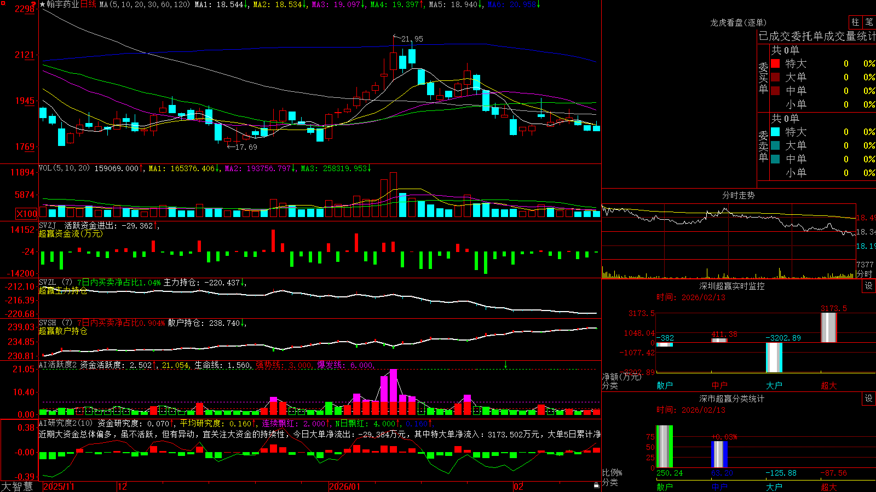Click the SVZJ indicator label
Screen dimensions: 876x492
(x=48, y=226)
